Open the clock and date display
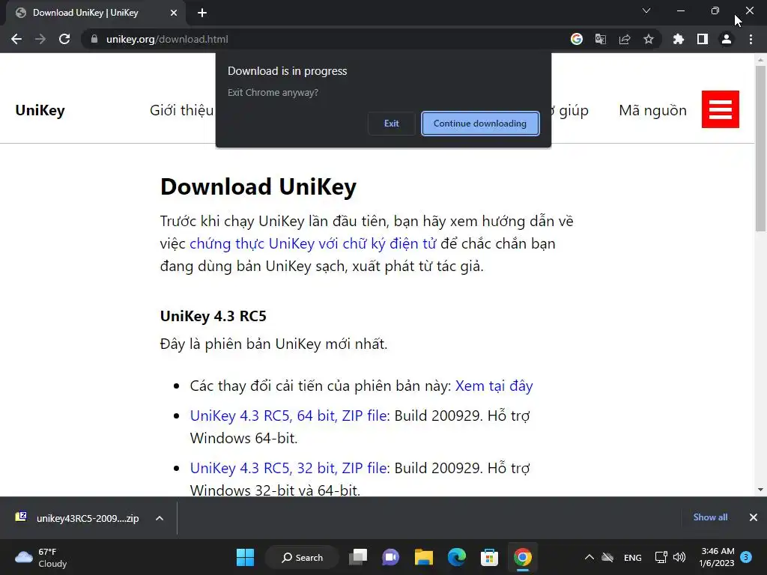 pos(717,557)
